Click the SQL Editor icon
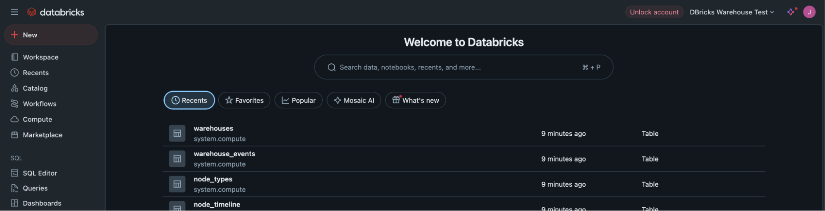Screen dimensions: 825x211 14,173
